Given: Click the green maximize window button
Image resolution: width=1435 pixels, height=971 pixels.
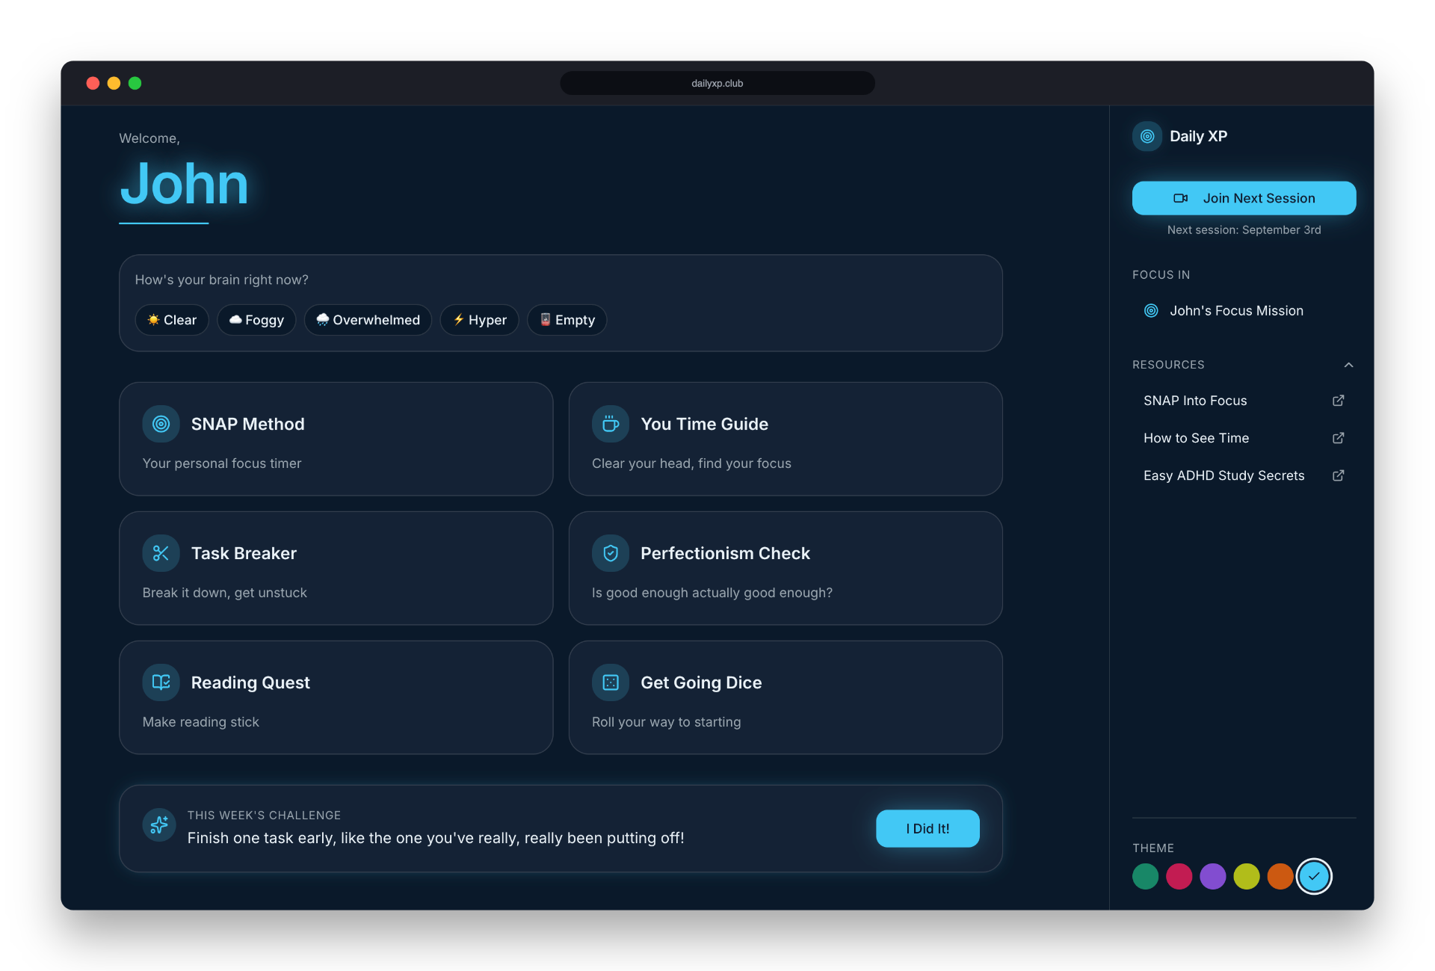Looking at the screenshot, I should 135,83.
